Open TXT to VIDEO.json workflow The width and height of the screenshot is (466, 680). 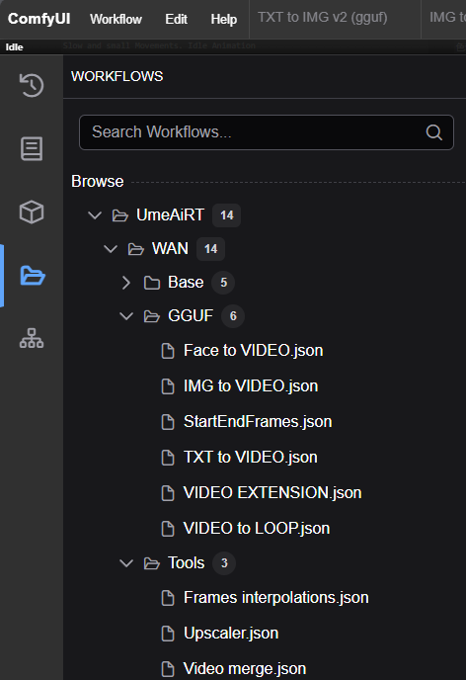click(x=251, y=457)
